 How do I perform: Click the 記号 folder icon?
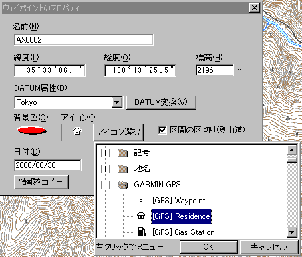[x=122, y=153]
